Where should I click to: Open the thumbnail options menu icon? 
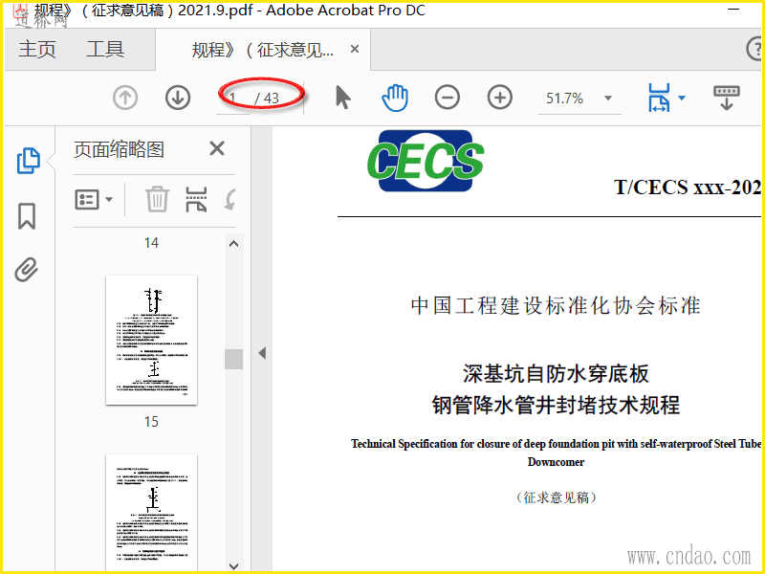point(94,199)
